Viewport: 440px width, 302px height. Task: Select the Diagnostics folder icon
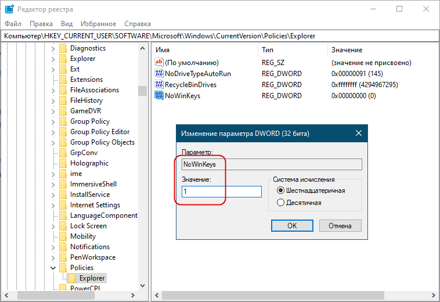(x=63, y=48)
